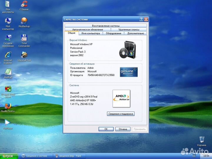Open the Удаленные сеансы tab
Viewport: 212px width, 159px height.
(129, 29)
